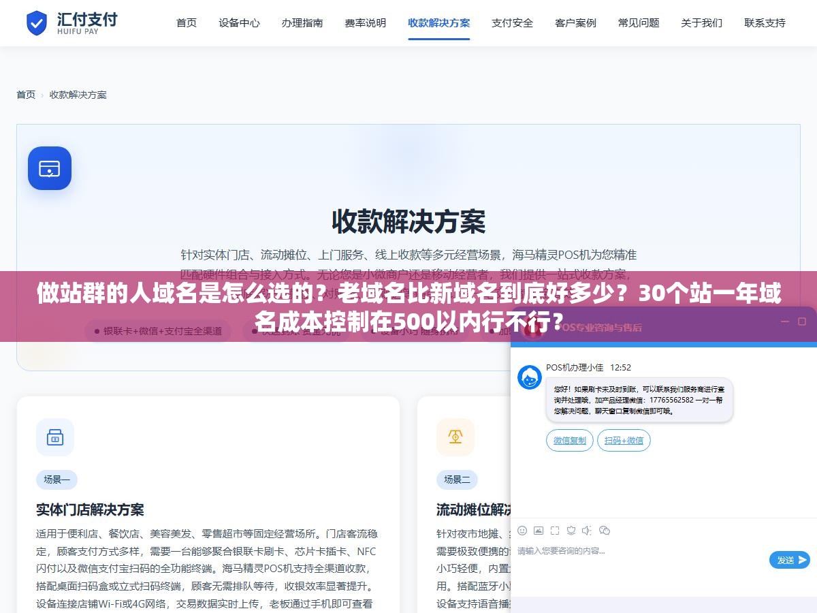View 客户案例 page from nav
The image size is (817, 613).
point(576,22)
